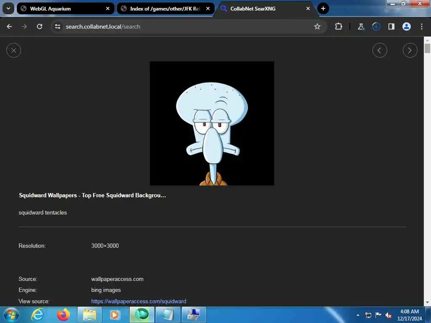Open the Windows Start menu
This screenshot has height=323, width=431.
tap(11, 315)
